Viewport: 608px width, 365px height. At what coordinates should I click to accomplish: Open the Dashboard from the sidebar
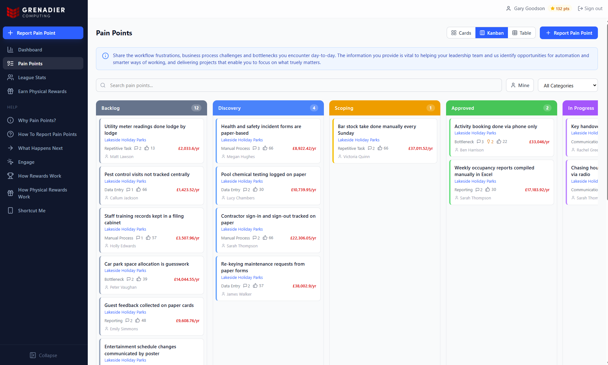(30, 50)
